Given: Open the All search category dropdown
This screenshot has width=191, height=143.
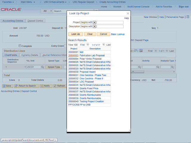Looking at the screenshot, I should (47, 11).
